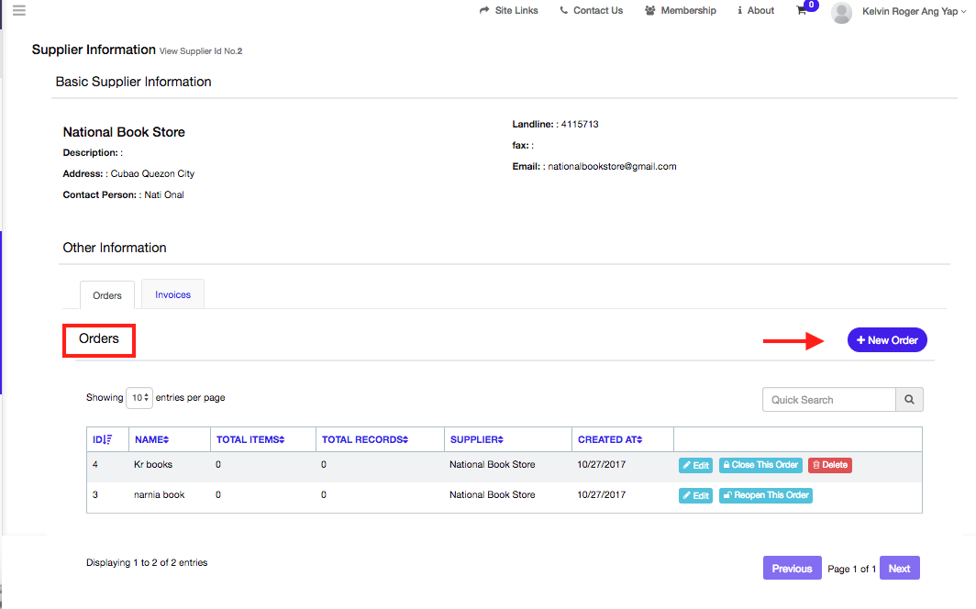
Task: Click the Quick Search field
Action: tap(828, 400)
